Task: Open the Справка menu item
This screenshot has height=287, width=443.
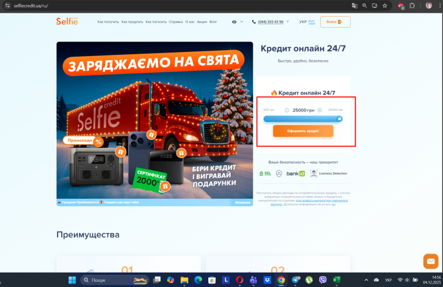Action: point(176,22)
